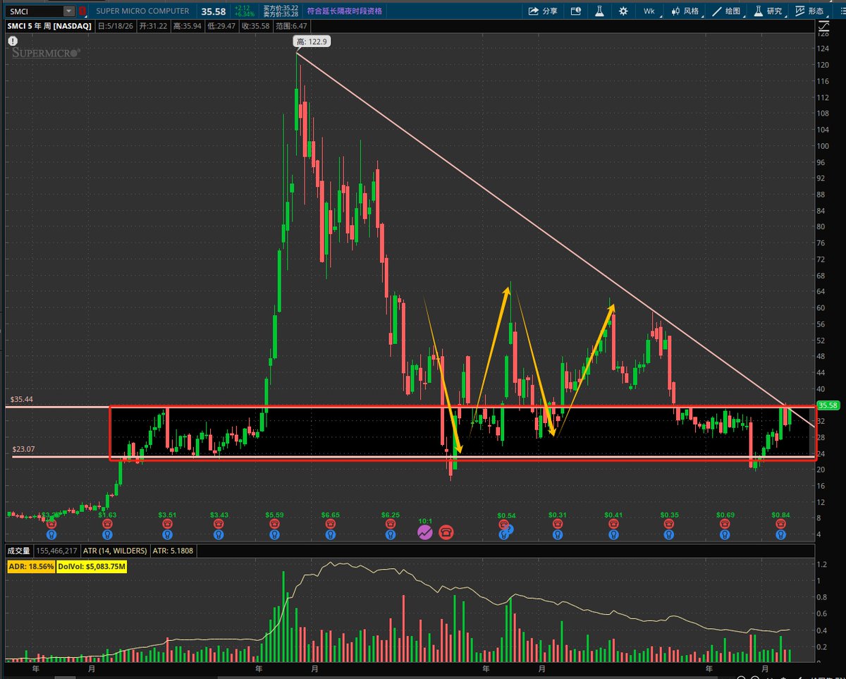
Task: Click the lightbulb icon under $6.65
Action: pyautogui.click(x=330, y=535)
